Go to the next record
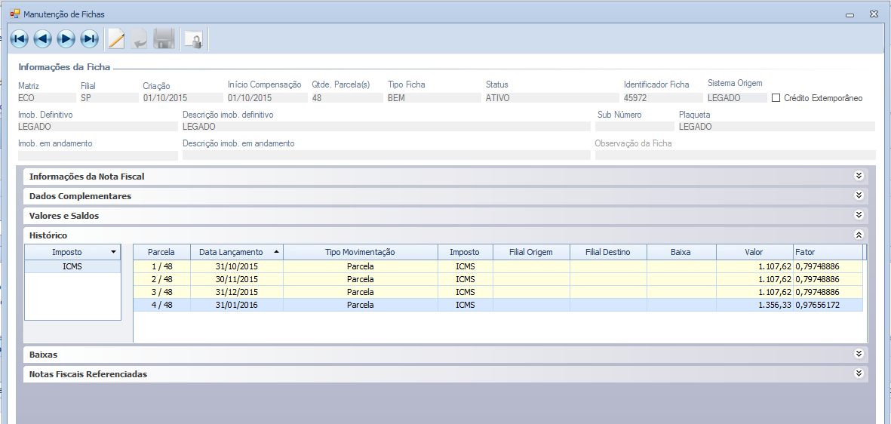Image resolution: width=891 pixels, height=424 pixels. click(x=66, y=39)
